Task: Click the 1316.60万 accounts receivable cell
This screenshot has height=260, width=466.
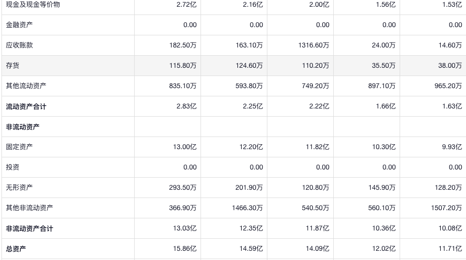Action: click(x=313, y=46)
